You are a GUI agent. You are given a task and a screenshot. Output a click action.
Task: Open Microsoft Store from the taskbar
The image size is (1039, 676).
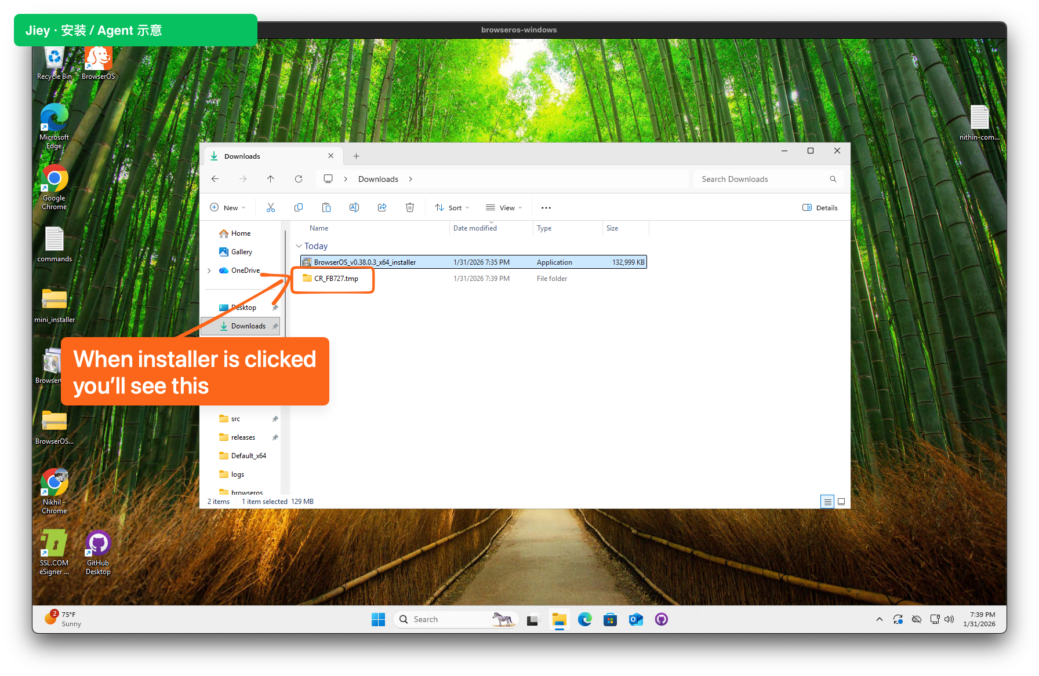point(610,619)
